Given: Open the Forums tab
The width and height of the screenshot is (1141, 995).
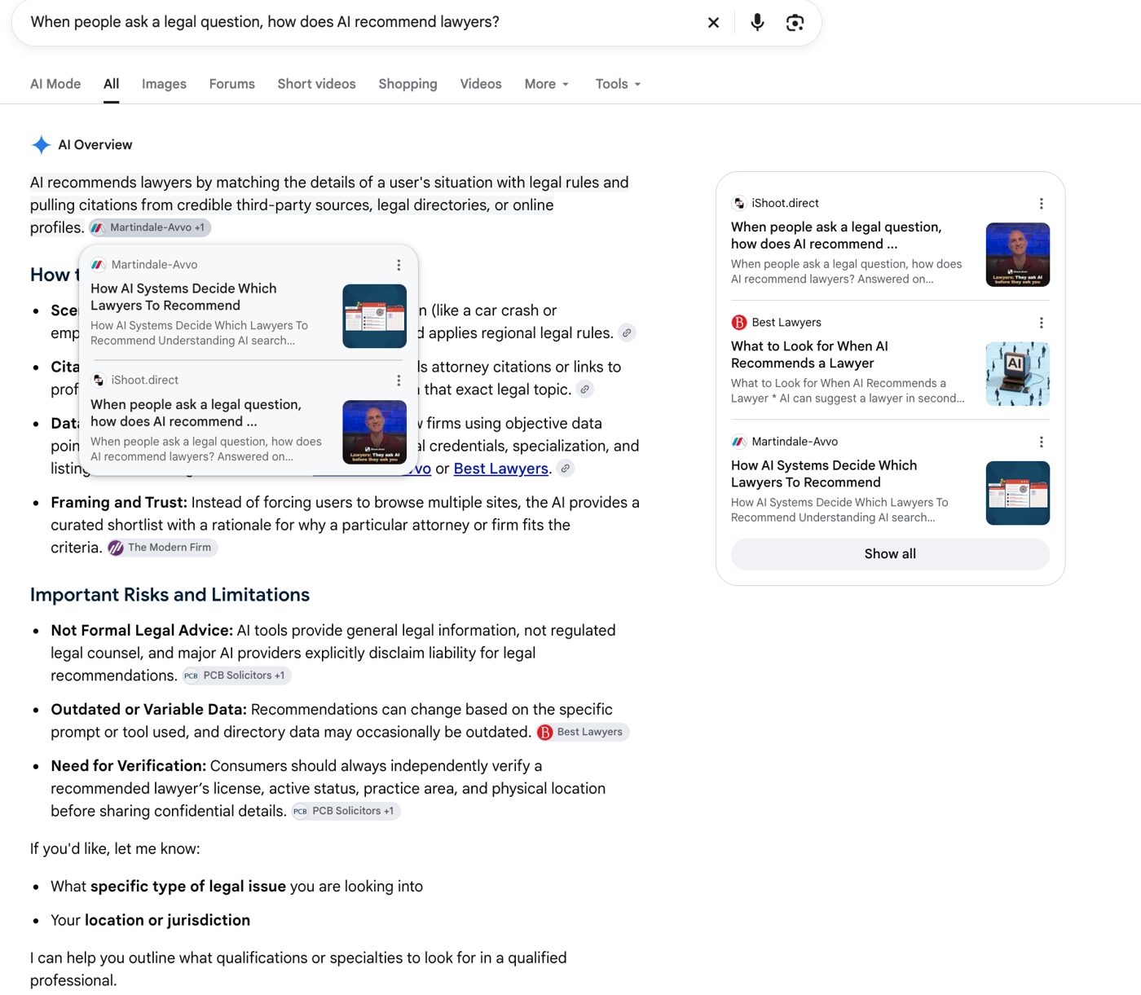Looking at the screenshot, I should (x=232, y=84).
